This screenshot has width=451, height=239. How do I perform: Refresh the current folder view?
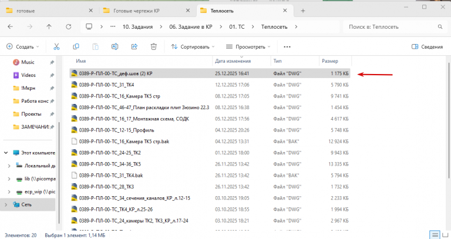click(x=69, y=27)
